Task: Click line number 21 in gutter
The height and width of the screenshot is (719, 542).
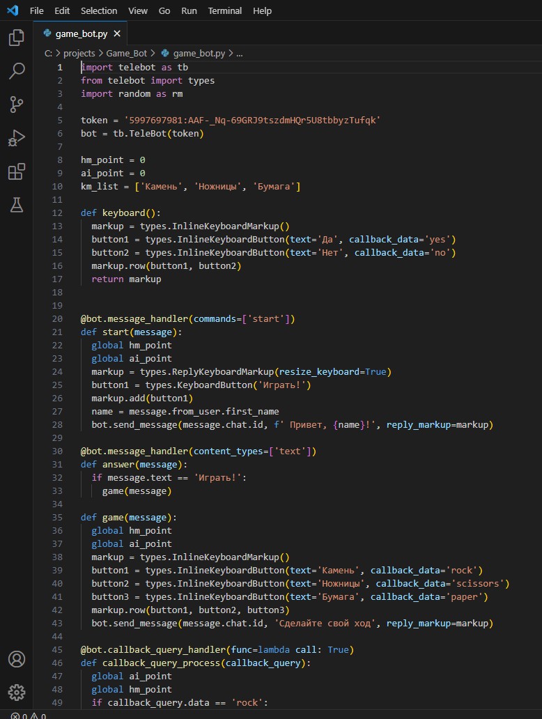Action: [x=57, y=332]
